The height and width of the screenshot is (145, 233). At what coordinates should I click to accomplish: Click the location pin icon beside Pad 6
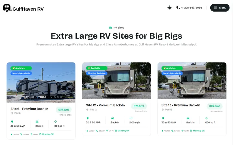[x=12, y=113]
